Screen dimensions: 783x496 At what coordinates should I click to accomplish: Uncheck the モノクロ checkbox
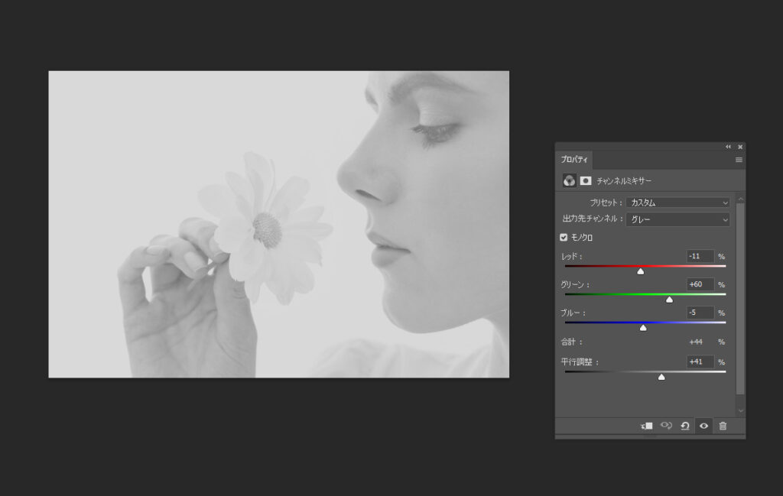564,238
